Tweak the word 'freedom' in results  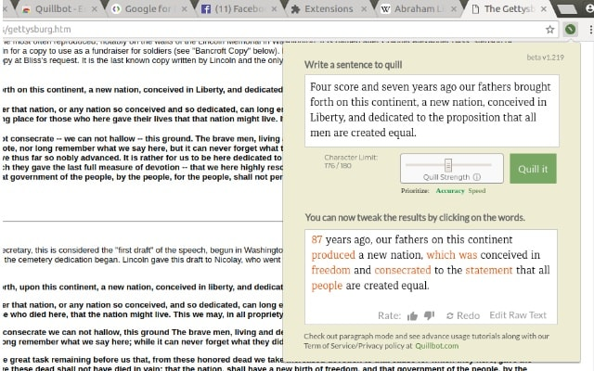330,270
